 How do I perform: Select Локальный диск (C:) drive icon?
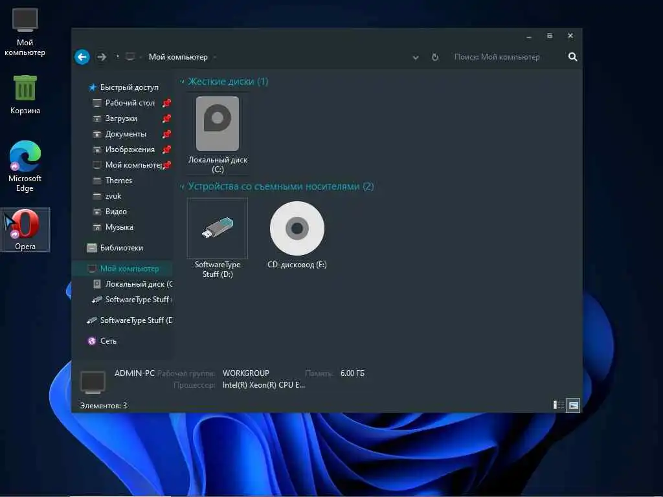[218, 135]
